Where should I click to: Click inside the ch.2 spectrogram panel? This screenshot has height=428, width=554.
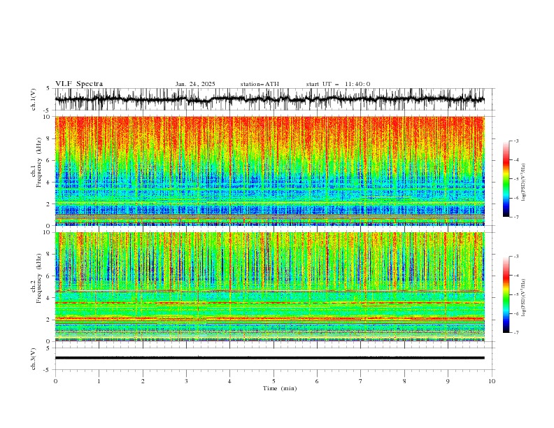[269, 287]
